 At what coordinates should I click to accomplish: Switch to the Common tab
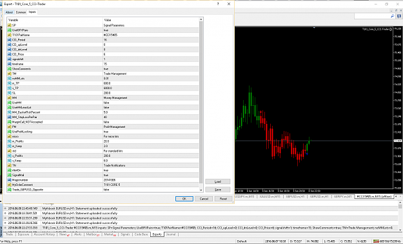(x=21, y=12)
